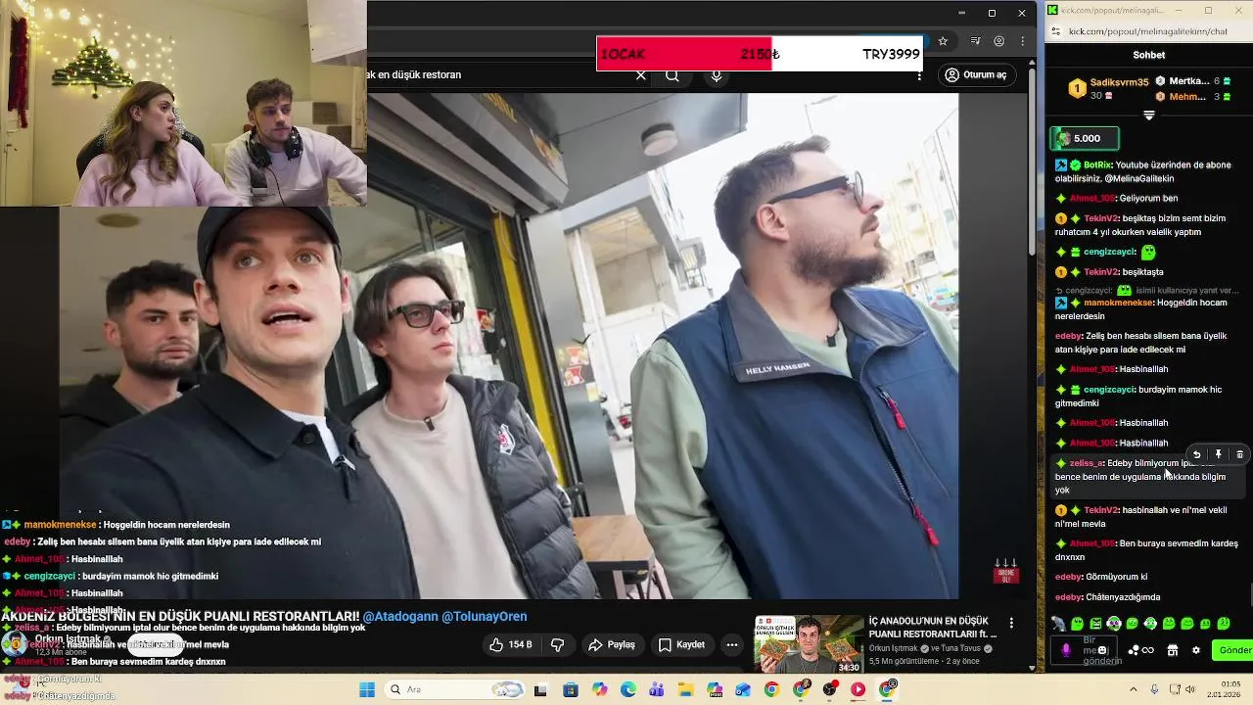Open channel points bubbles icon

[1134, 650]
